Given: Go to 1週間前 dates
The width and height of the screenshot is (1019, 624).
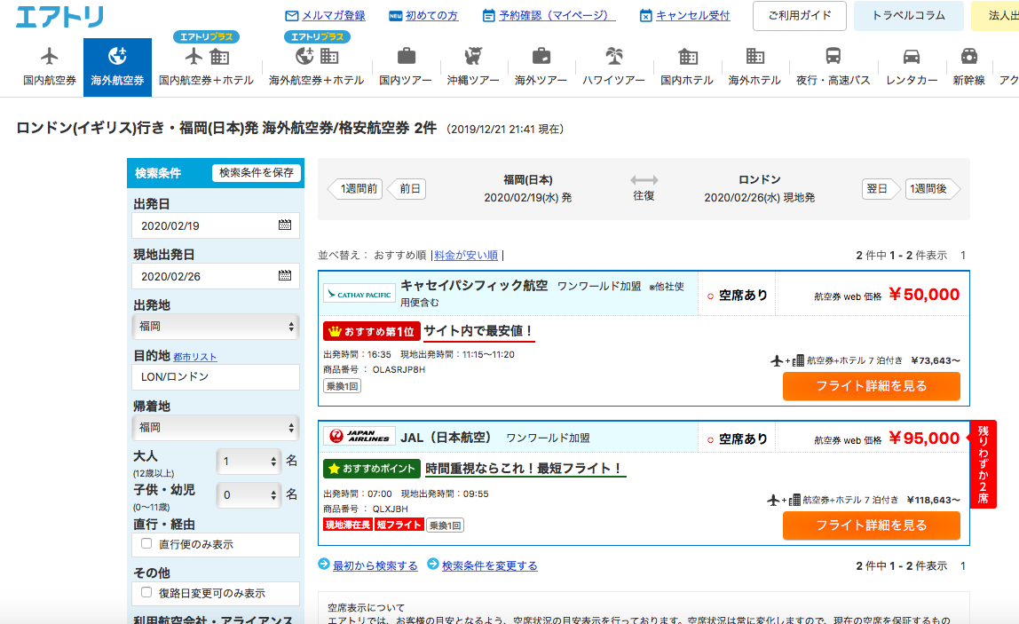Looking at the screenshot, I should click(x=355, y=189).
